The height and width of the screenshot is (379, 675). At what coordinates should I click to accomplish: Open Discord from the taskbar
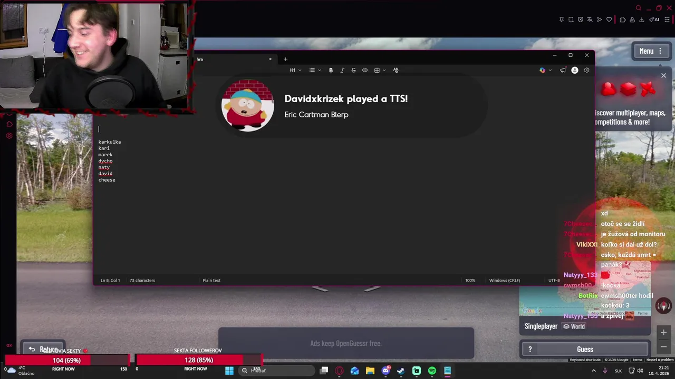pyautogui.click(x=385, y=371)
